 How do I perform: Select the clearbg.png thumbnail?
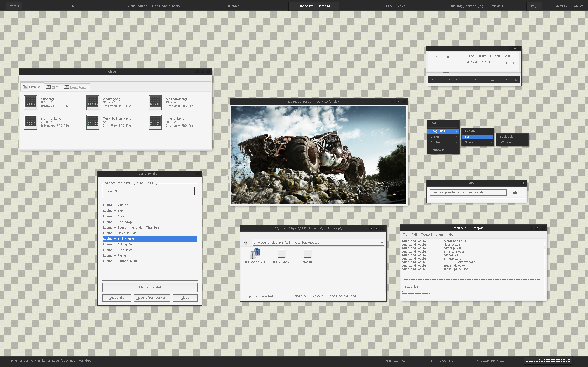coord(93,102)
